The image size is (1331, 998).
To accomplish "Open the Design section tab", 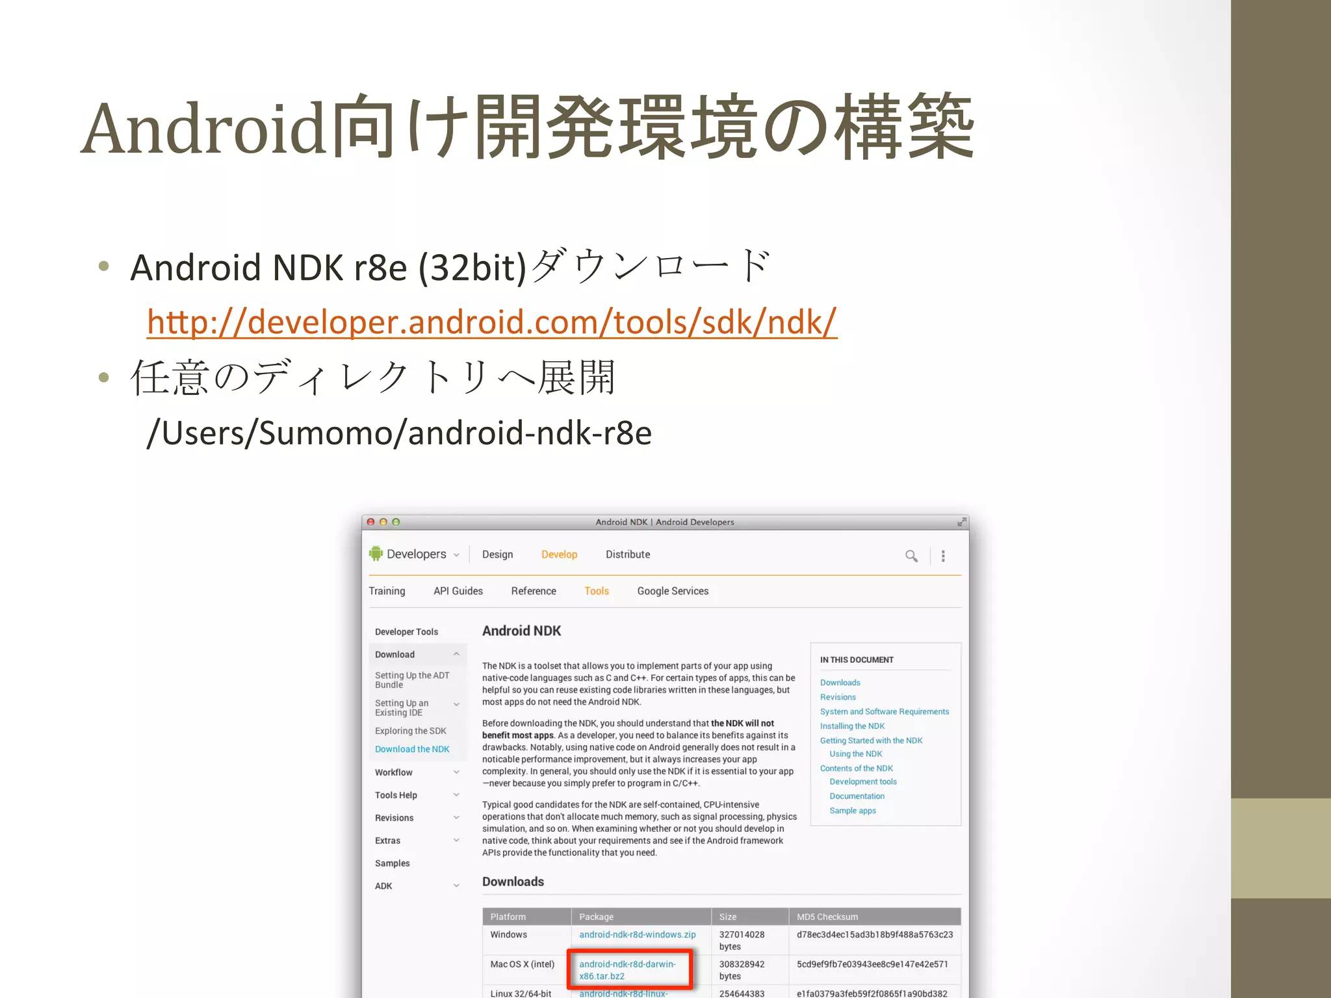I will tap(497, 554).
